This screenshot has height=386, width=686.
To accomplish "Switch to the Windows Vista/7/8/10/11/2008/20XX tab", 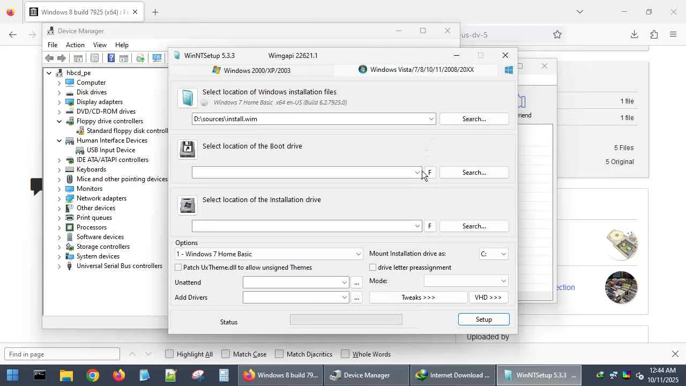I will point(416,70).
